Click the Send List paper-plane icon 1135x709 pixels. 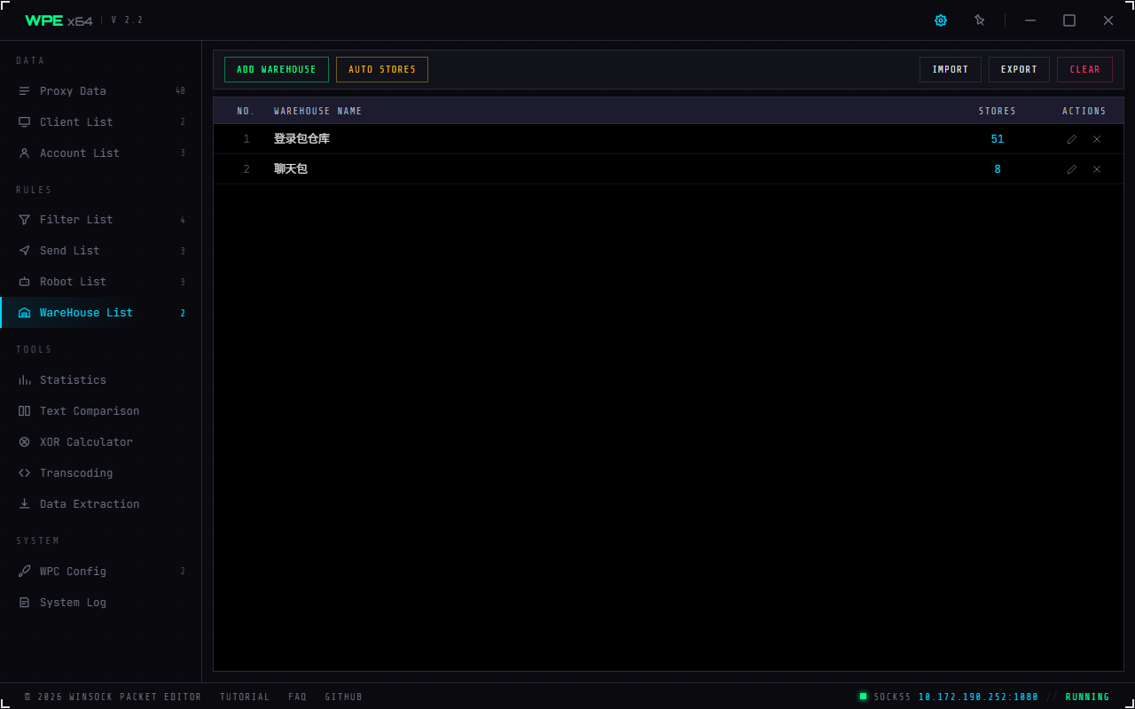pos(24,251)
